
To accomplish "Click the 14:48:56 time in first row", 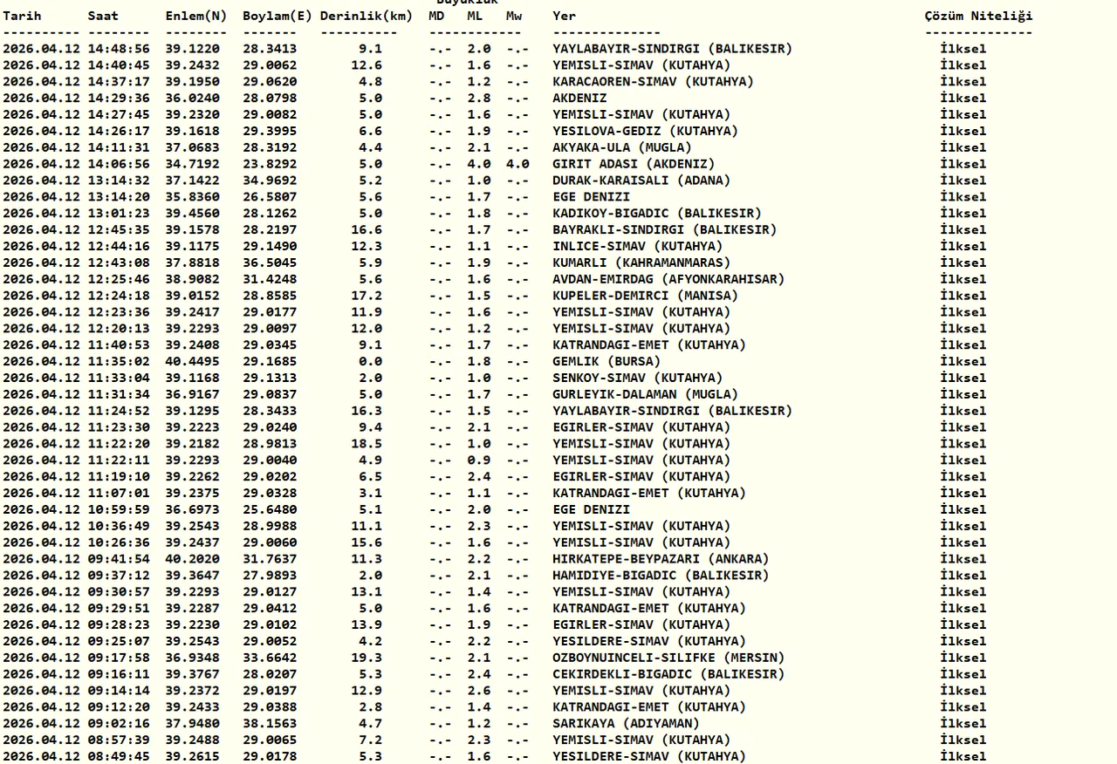I will coord(119,49).
